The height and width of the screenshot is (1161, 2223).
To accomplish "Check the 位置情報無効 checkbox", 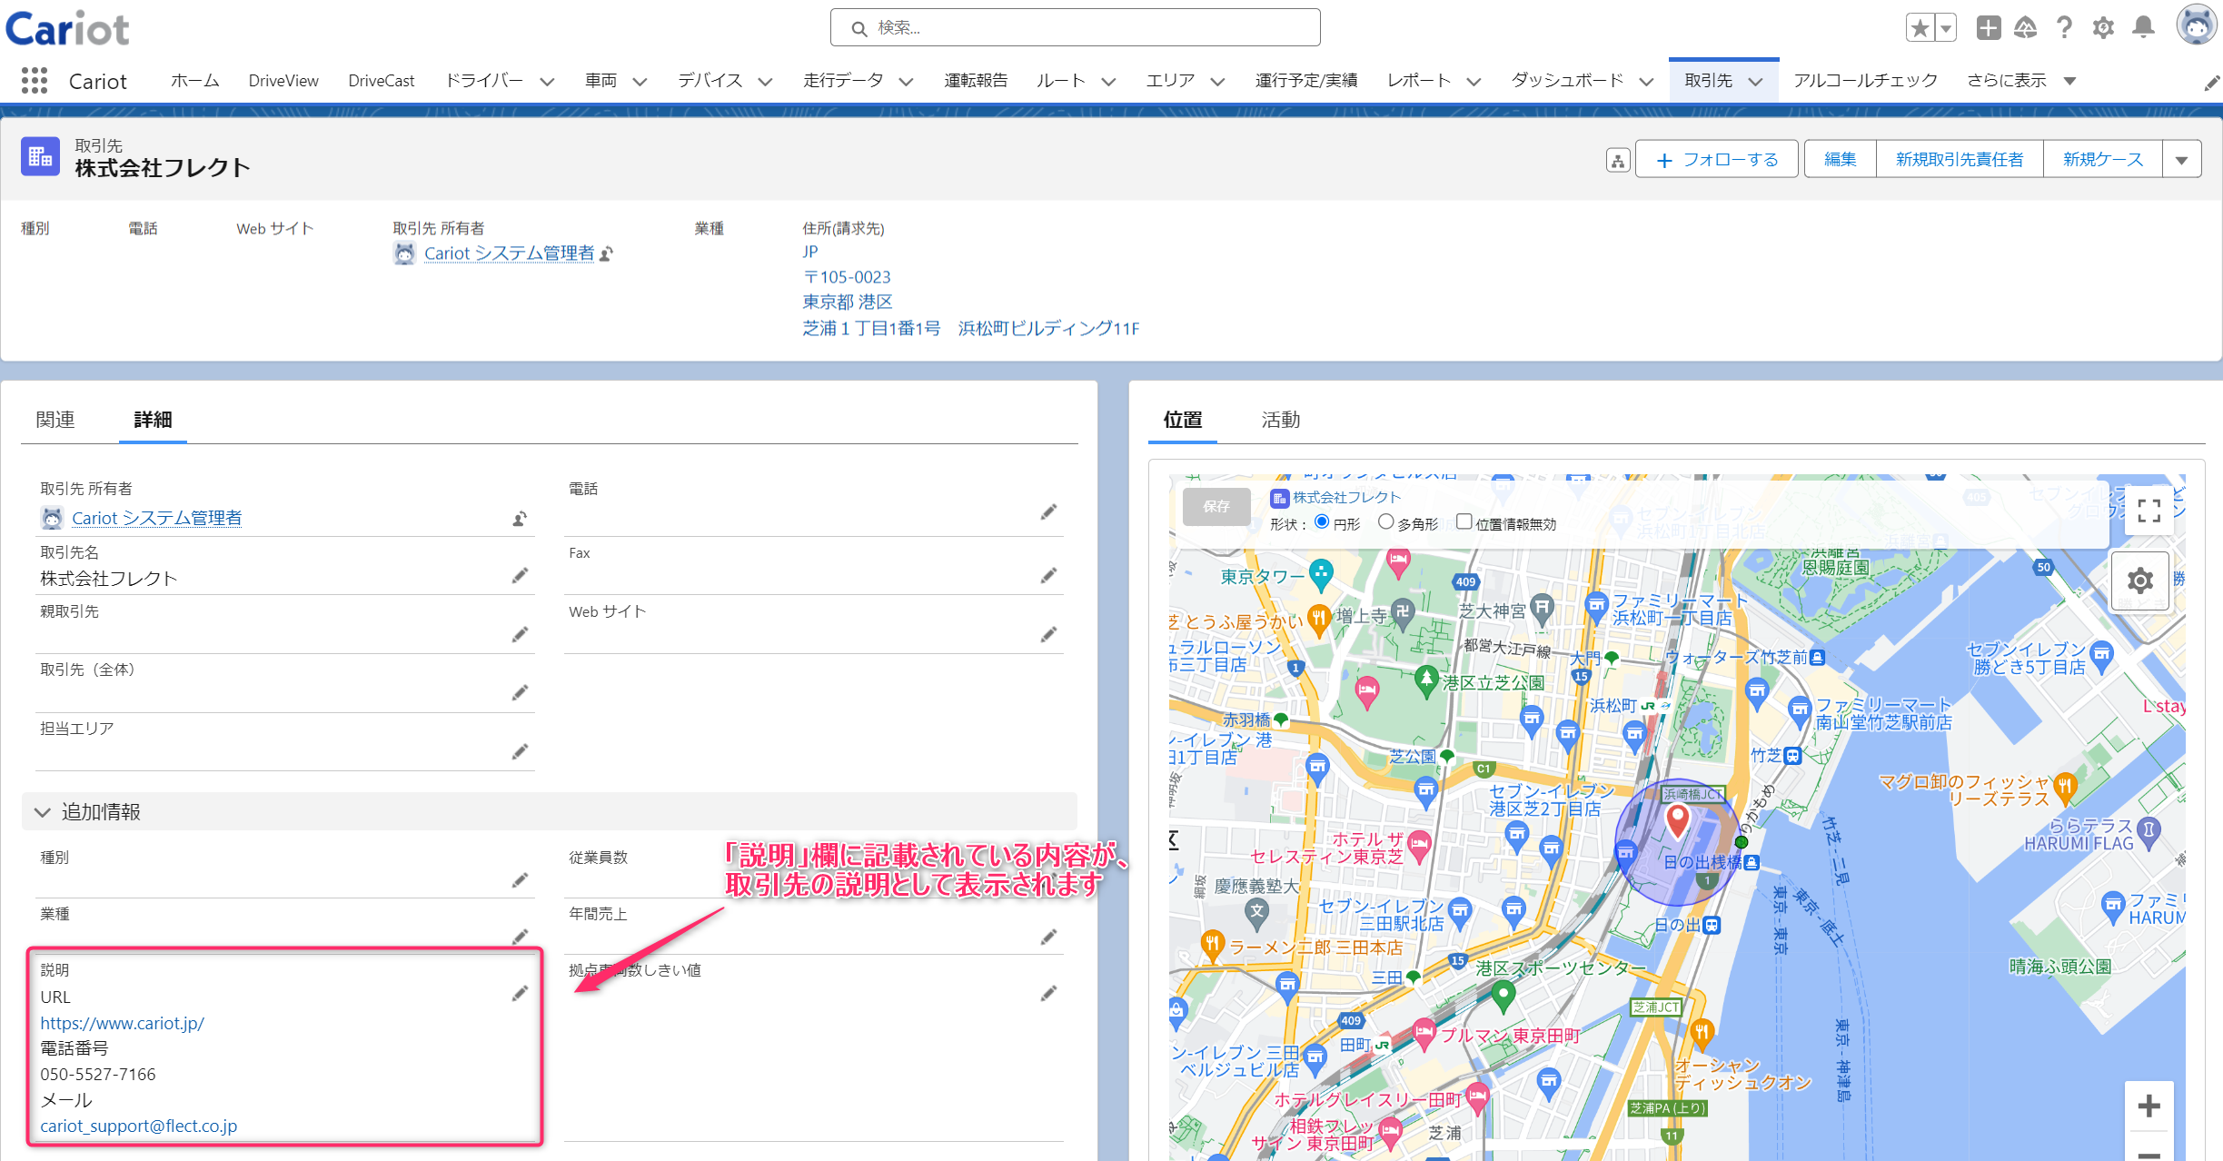I will 1464,521.
